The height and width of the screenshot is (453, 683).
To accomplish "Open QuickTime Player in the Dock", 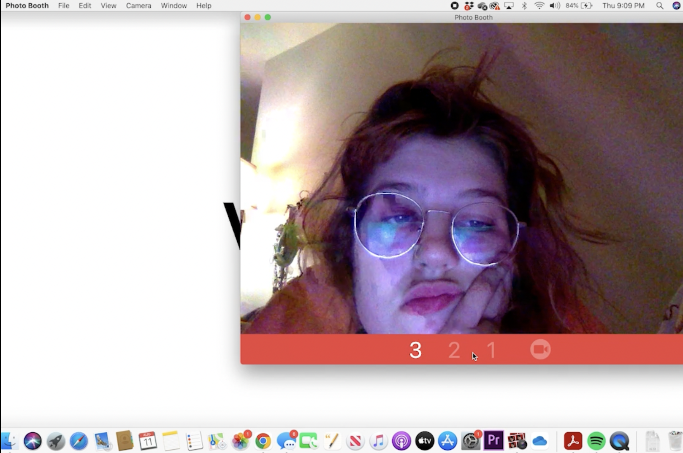I will [619, 441].
